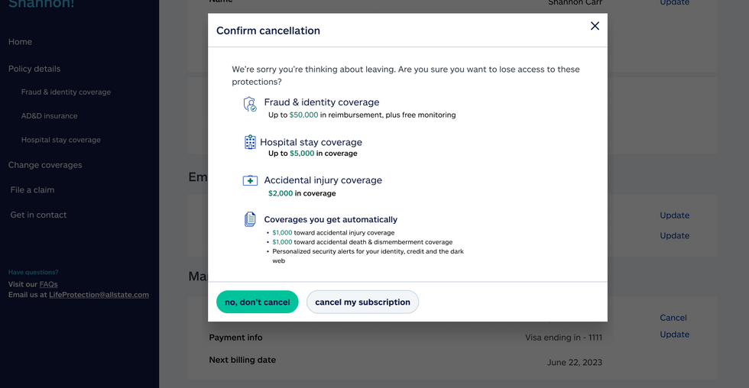Click Update next to Payment info
Viewport: 749px width, 388px height.
click(x=674, y=335)
